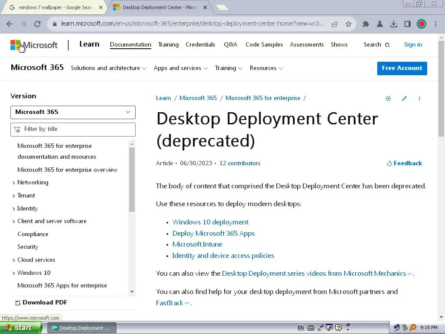Open the Training dropdown in Microsoft 365 bar
445x334 pixels.
click(x=229, y=68)
